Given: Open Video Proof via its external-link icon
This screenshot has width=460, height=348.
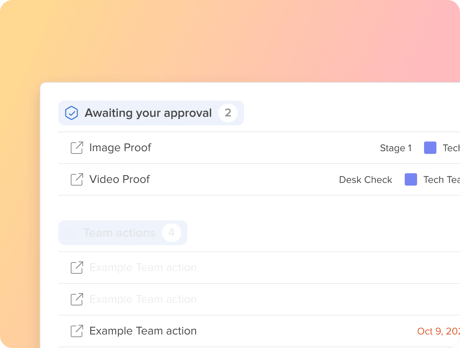Looking at the screenshot, I should click(x=77, y=179).
